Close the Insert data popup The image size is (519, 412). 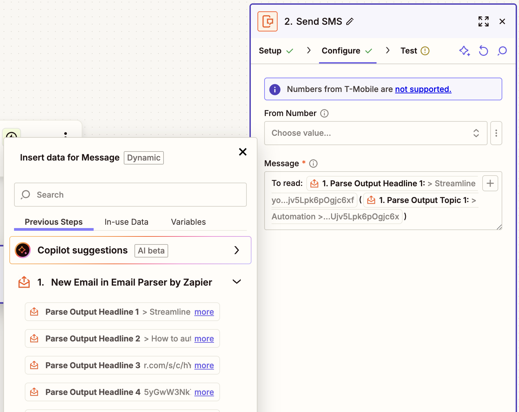click(x=243, y=152)
